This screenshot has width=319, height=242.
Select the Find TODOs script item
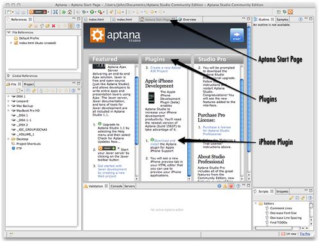(x=279, y=222)
